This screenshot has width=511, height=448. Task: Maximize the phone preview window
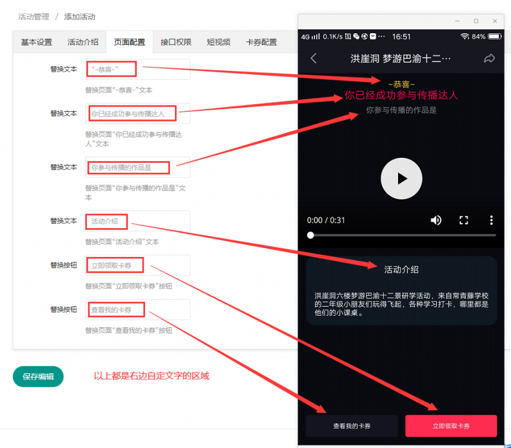coord(476,21)
